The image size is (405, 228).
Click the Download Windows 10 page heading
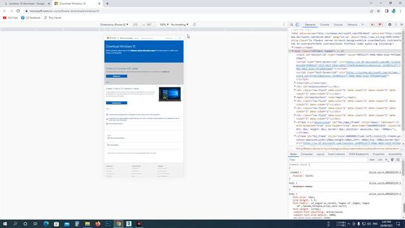tap(121, 46)
